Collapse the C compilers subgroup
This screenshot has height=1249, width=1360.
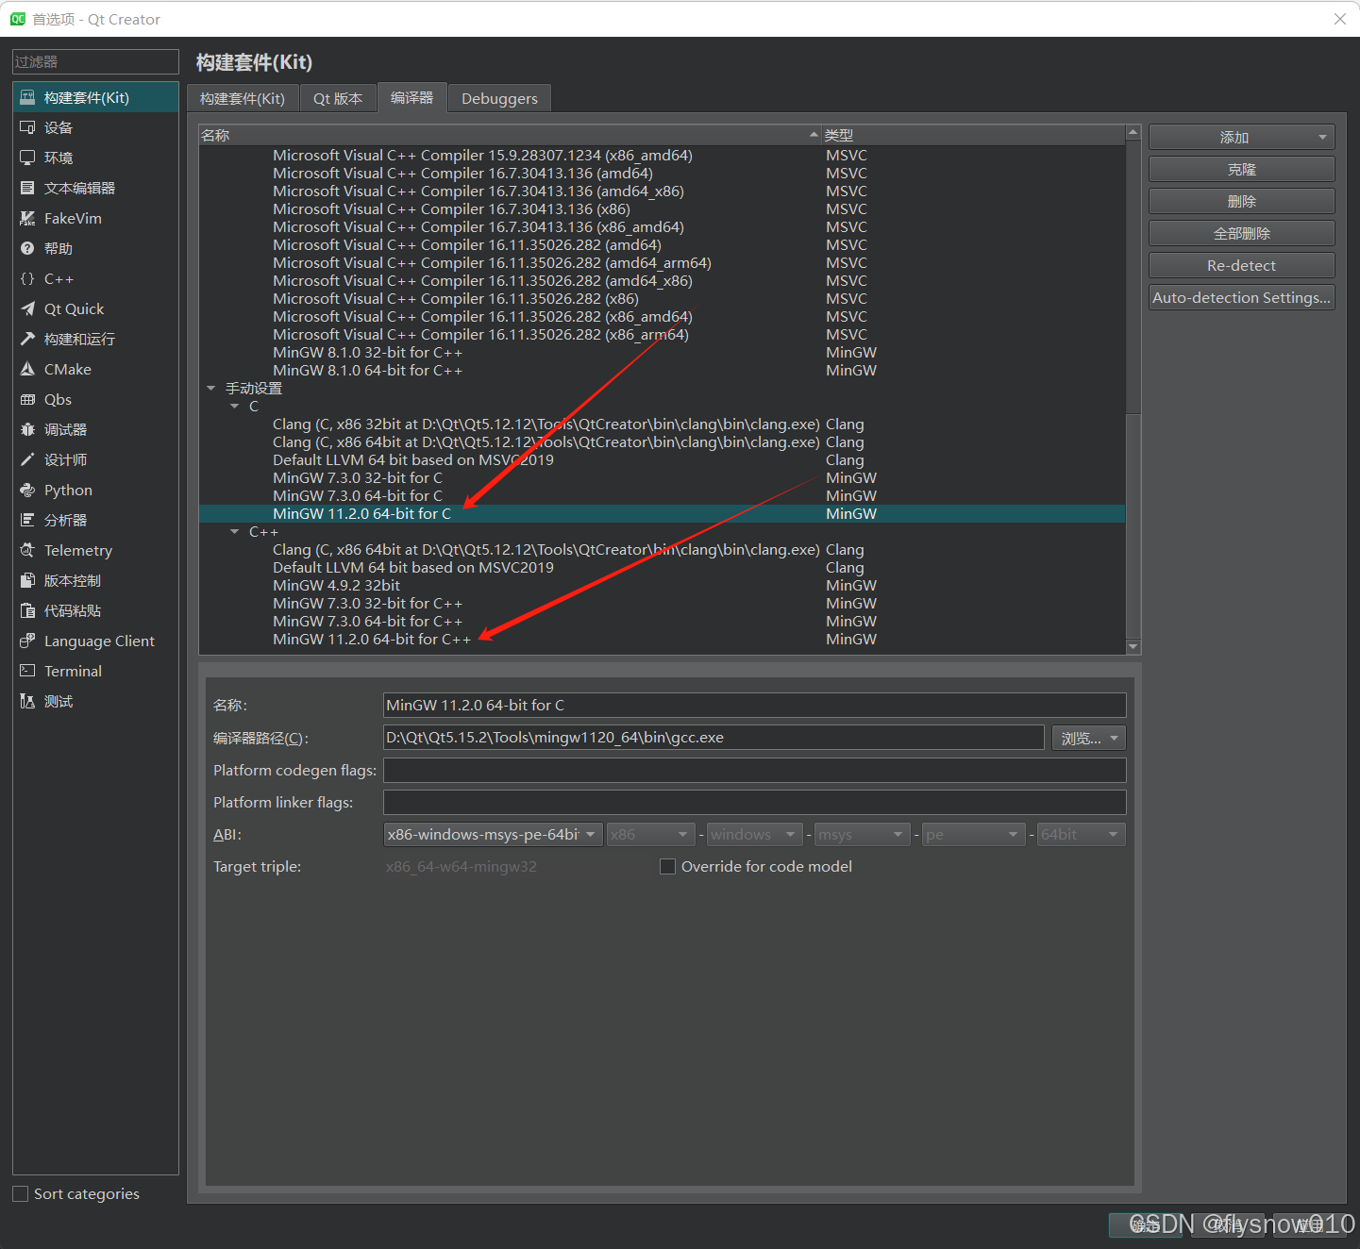pyautogui.click(x=235, y=406)
